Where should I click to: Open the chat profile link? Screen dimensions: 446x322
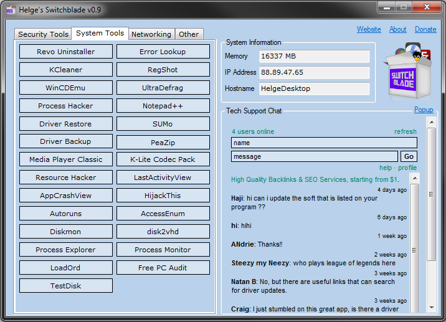coord(407,168)
